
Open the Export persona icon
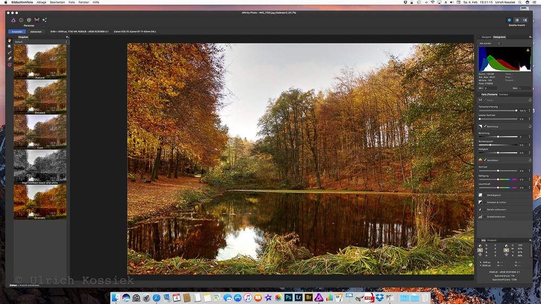tap(44, 20)
